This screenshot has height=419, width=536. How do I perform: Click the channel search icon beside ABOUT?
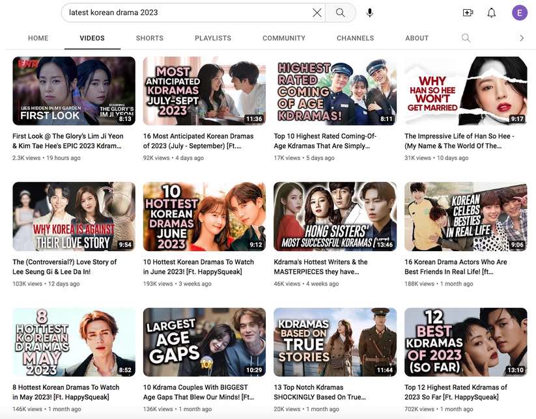465,38
